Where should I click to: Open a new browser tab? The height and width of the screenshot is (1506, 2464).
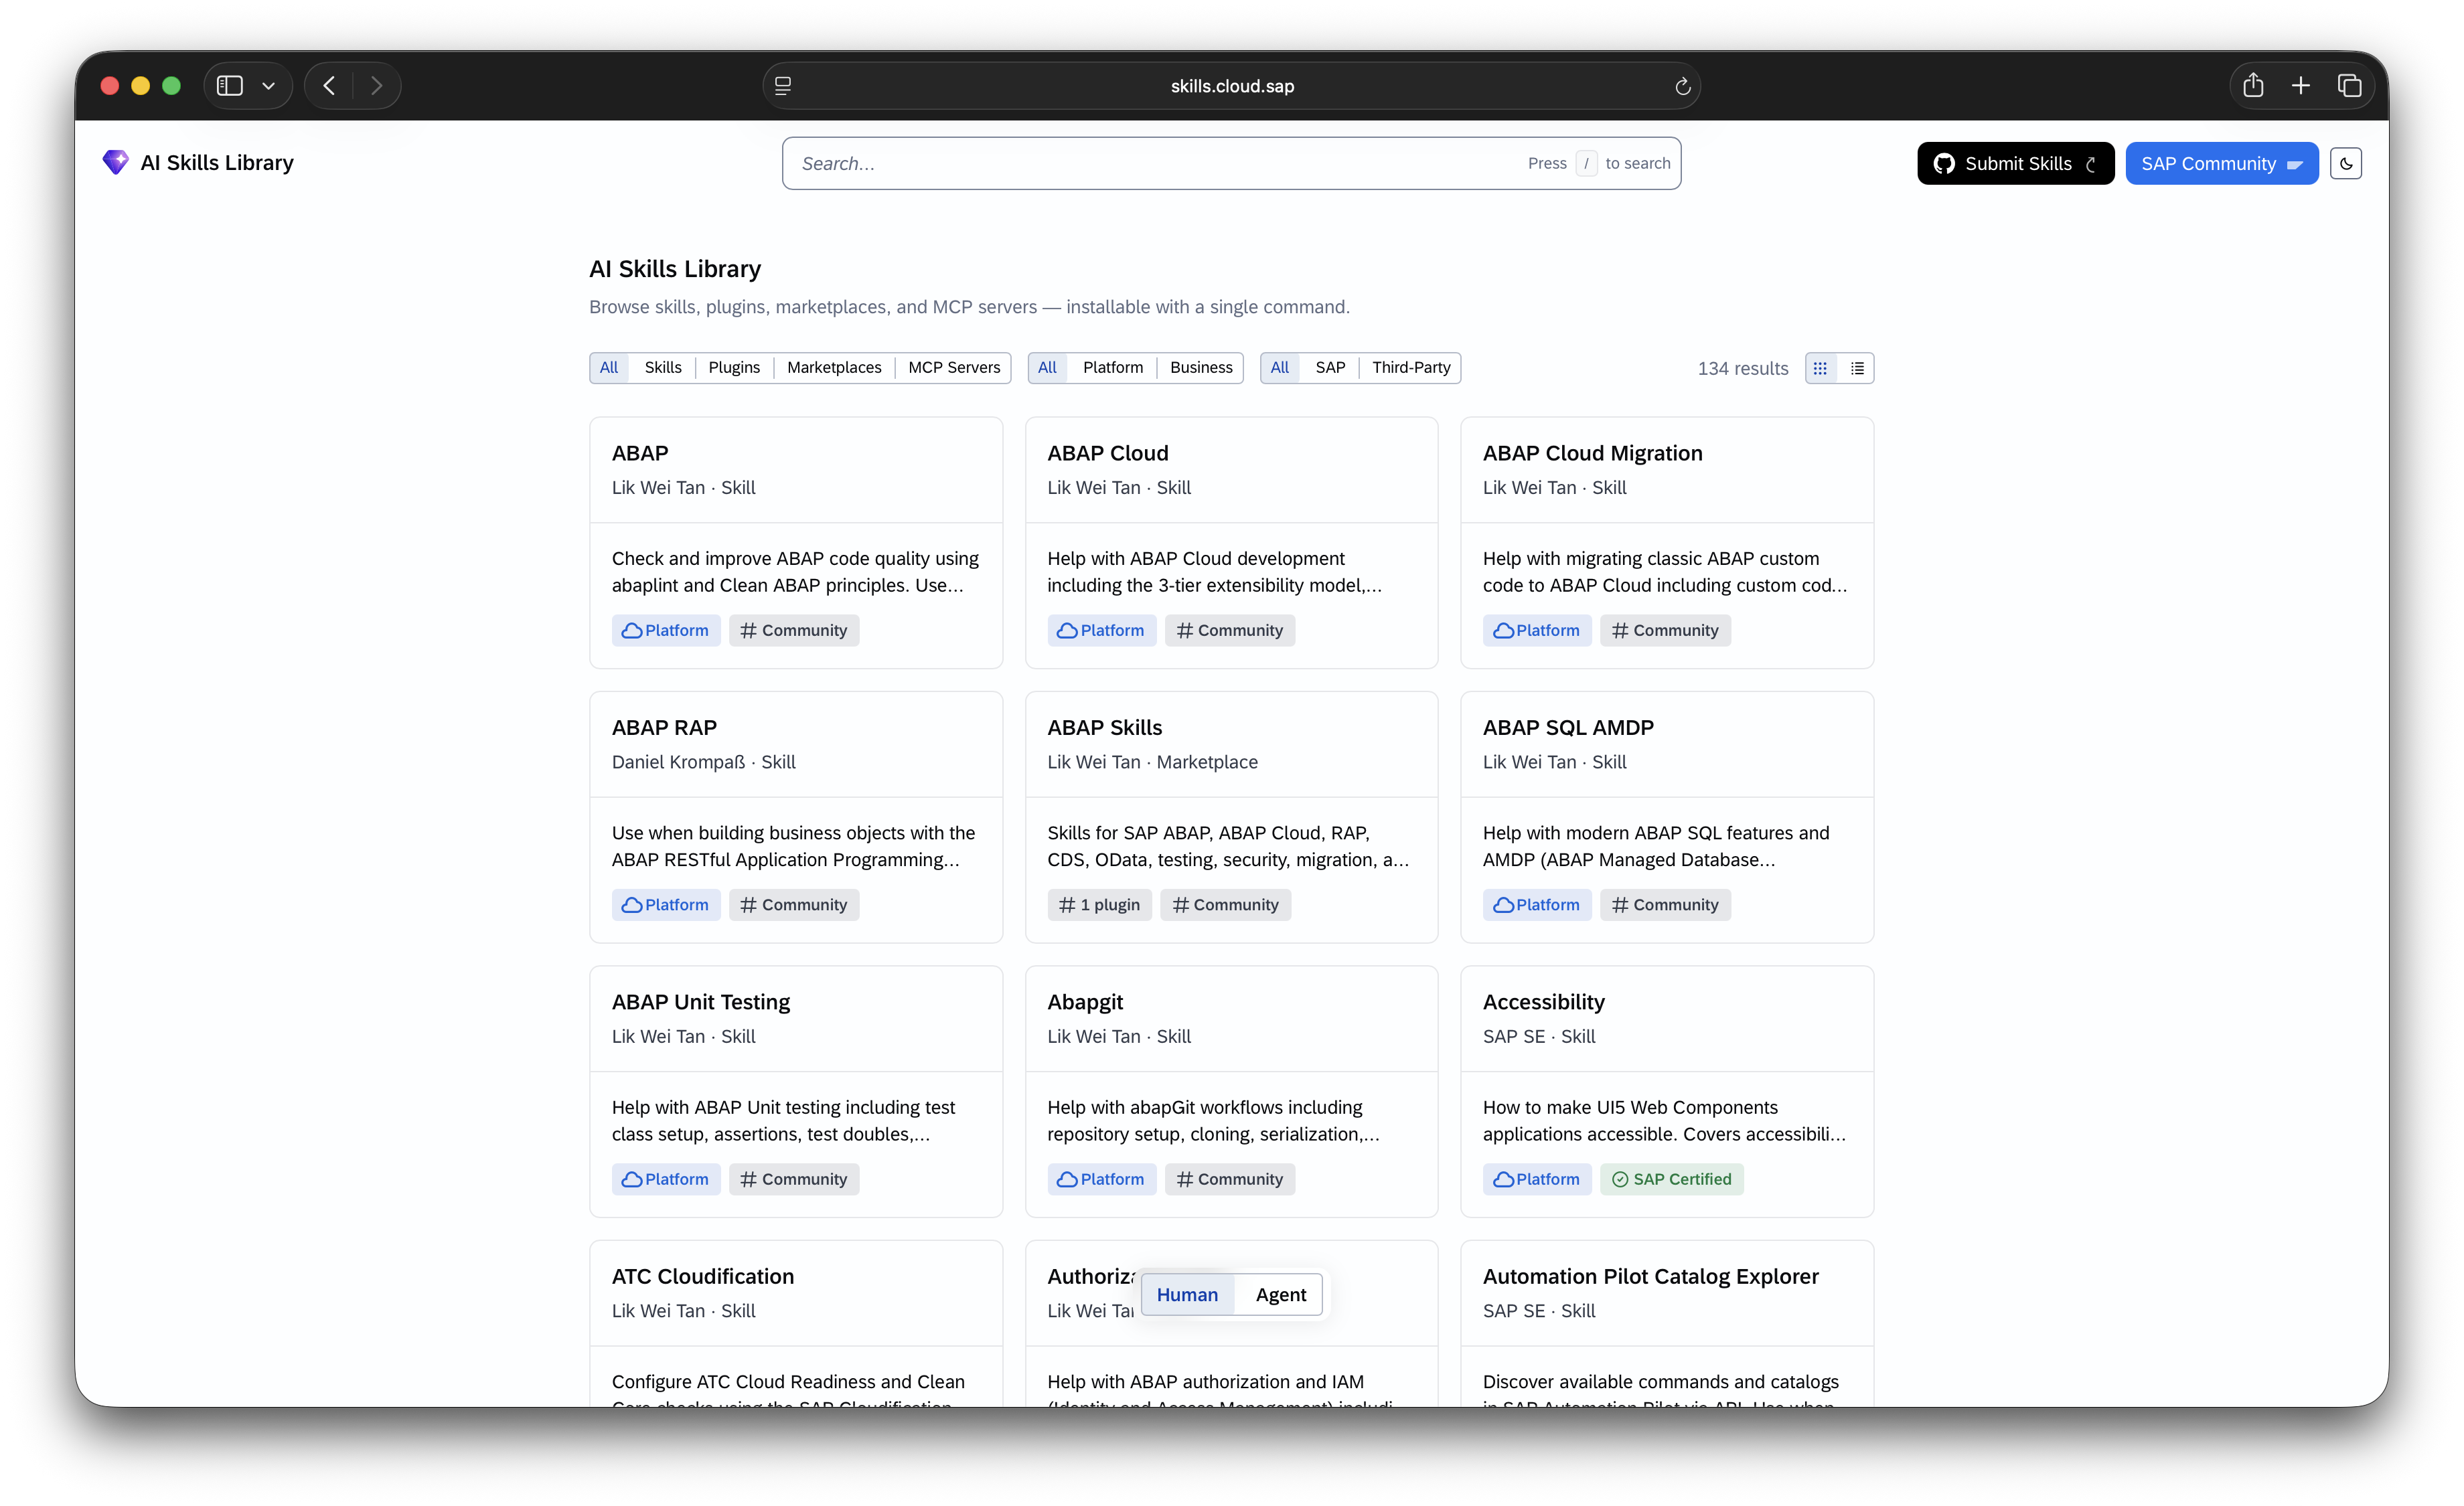click(x=2301, y=86)
